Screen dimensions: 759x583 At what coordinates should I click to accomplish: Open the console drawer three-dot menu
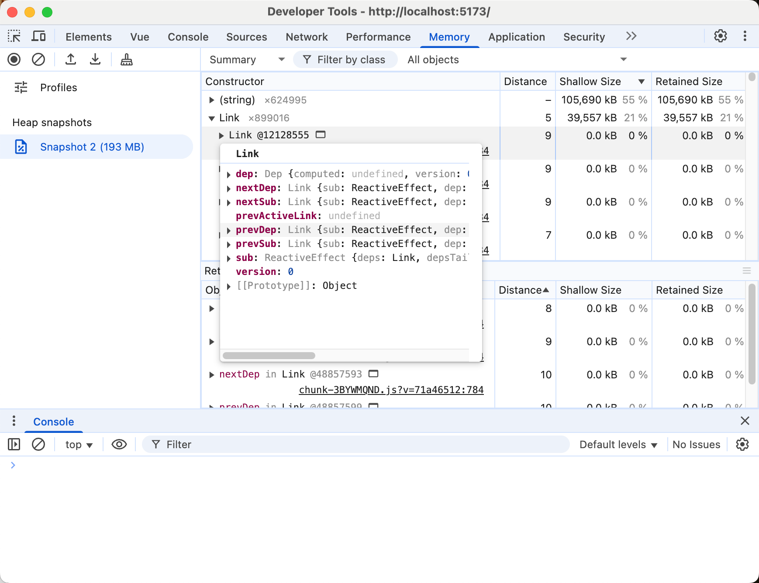[14, 421]
